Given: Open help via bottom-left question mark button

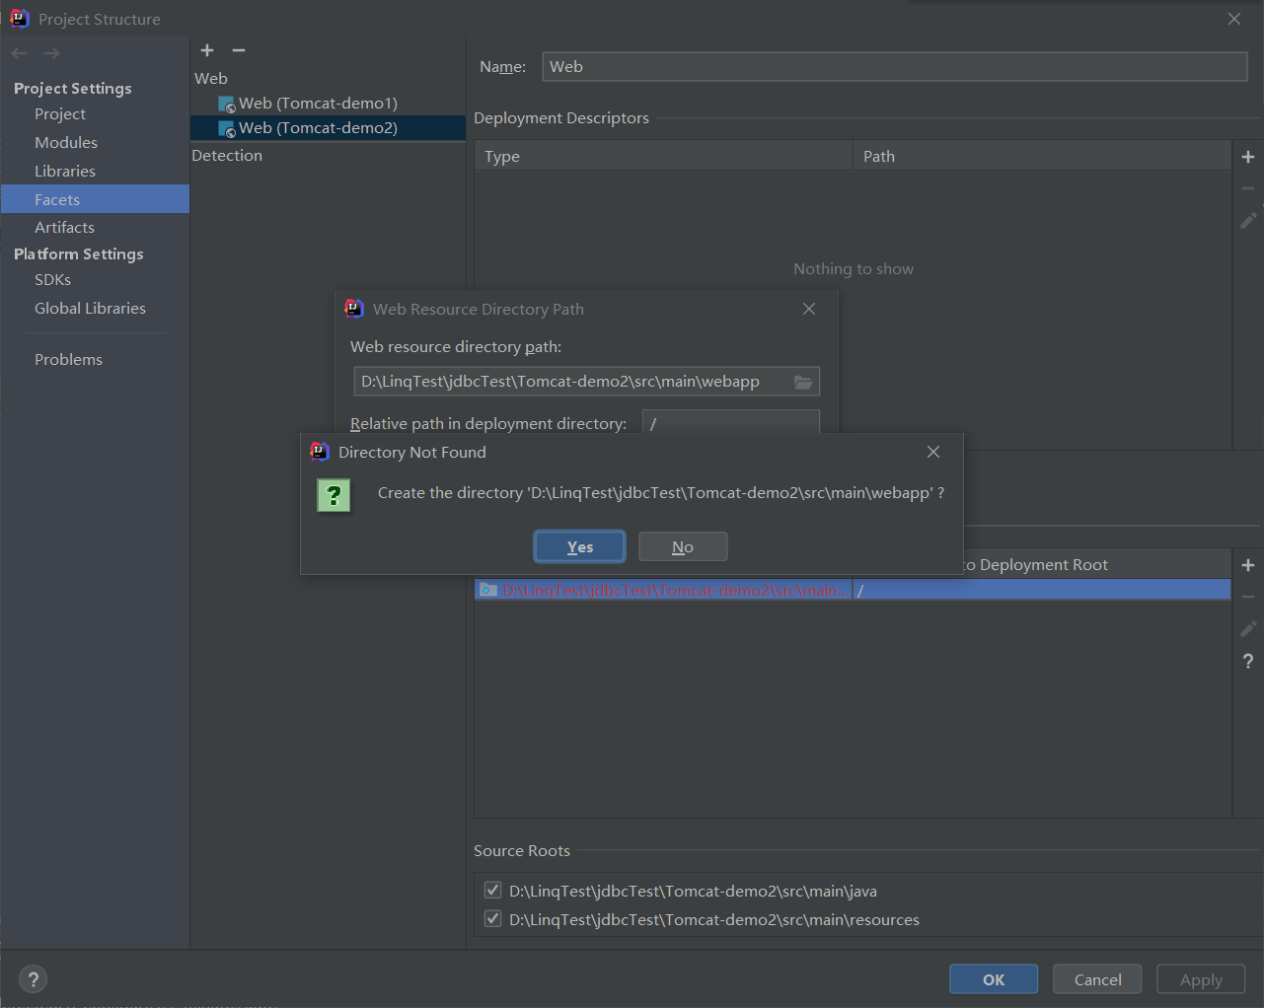Looking at the screenshot, I should point(33,979).
